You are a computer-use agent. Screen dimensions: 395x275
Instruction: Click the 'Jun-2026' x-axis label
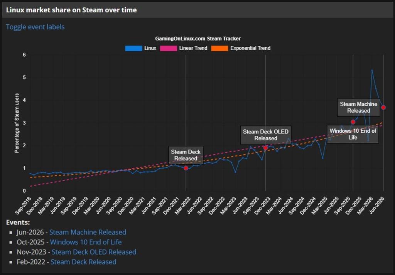(x=377, y=205)
